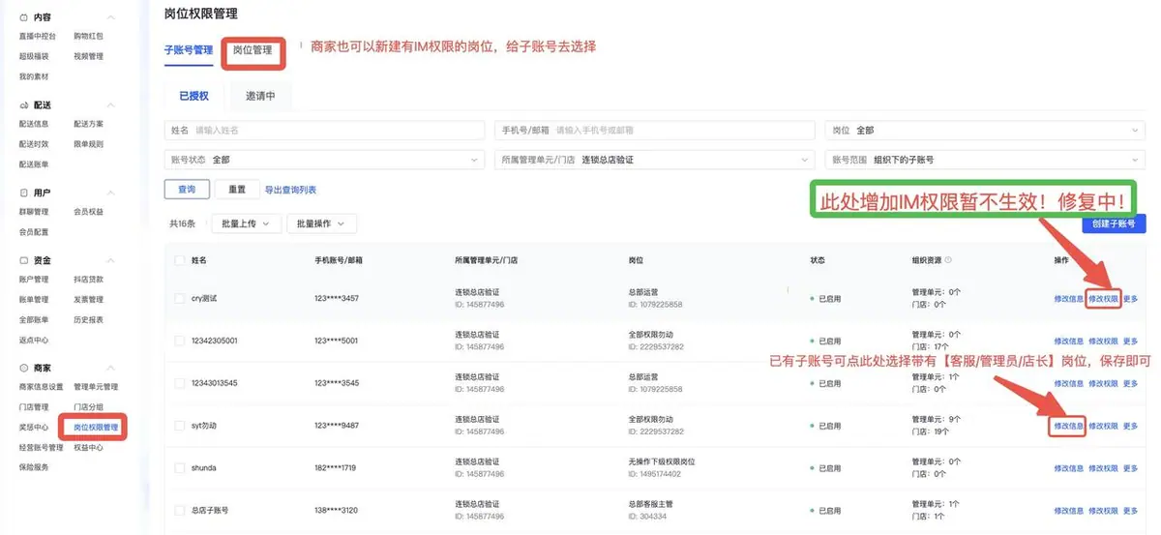Open 账户管理 in the sidebar
Viewport: 1161px width, 535px height.
34,280
